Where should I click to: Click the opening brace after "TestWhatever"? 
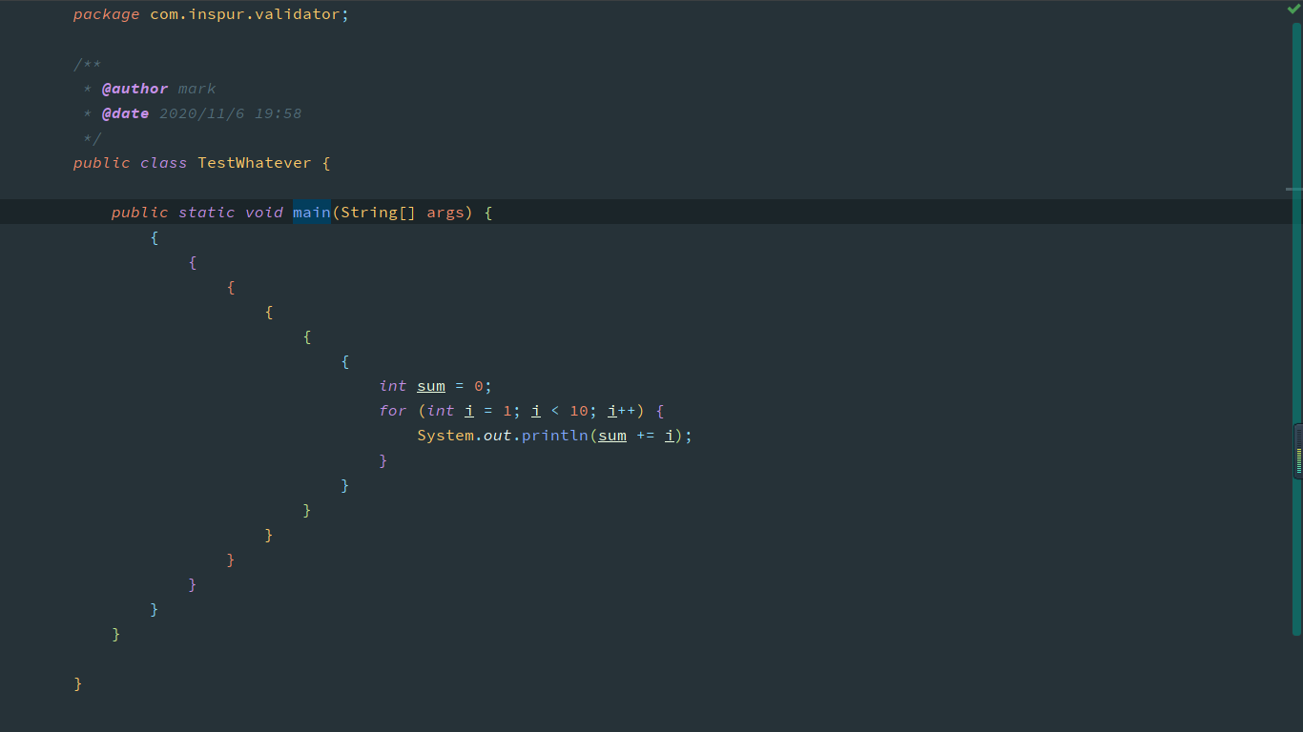(x=326, y=163)
